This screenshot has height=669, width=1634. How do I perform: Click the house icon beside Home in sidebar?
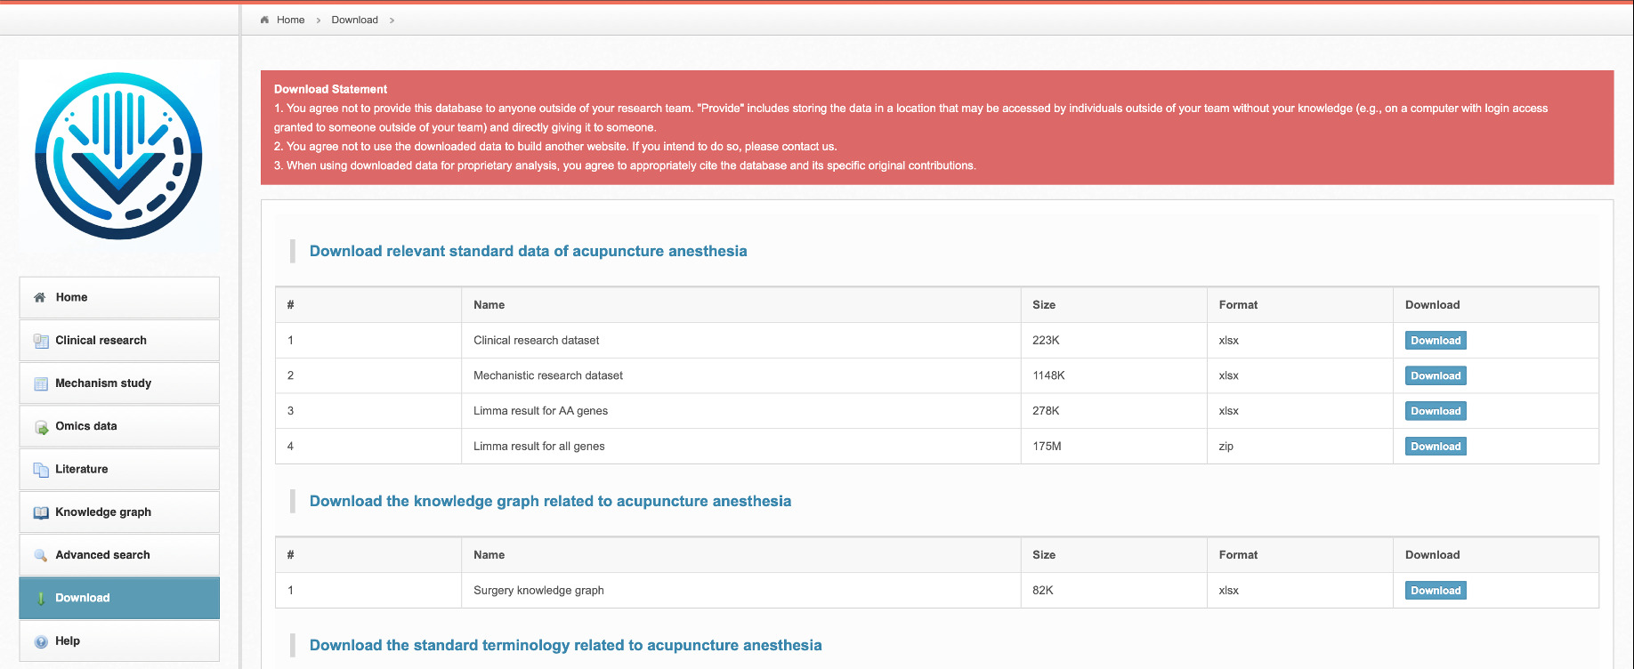[40, 298]
